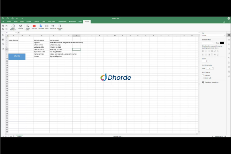The image size is (231, 154).
Task: Expand the Fill type dropdown
Action: pyautogui.click(x=213, y=35)
